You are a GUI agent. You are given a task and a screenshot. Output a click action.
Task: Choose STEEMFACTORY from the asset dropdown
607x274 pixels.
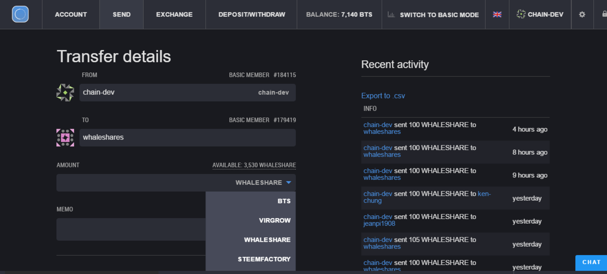pyautogui.click(x=251, y=259)
